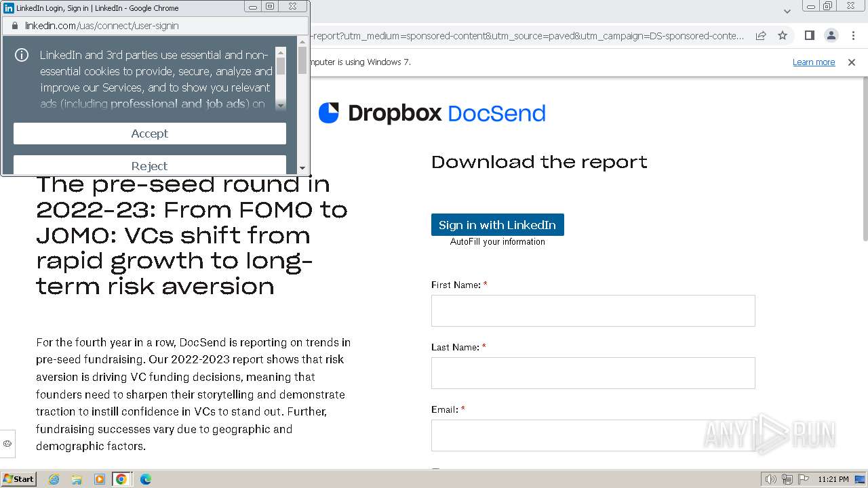Reject LinkedIn cookies
This screenshot has width=868, height=488.
tap(150, 165)
